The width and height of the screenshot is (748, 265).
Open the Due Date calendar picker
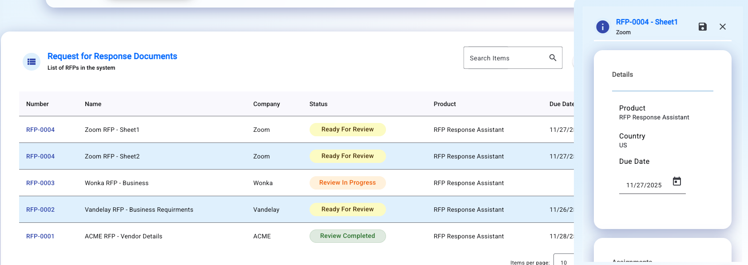pos(677,181)
